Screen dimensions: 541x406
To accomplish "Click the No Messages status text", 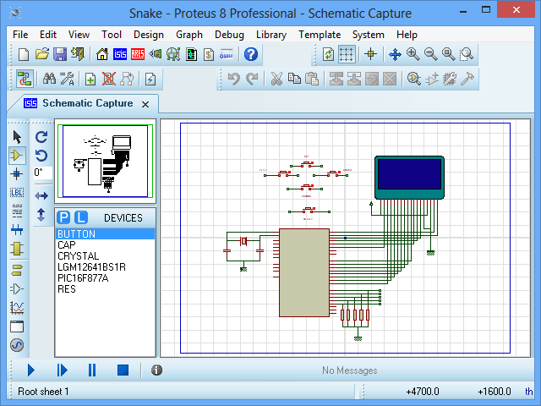I will [x=349, y=370].
